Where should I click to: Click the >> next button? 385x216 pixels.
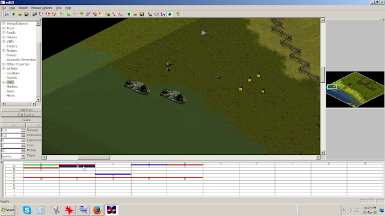click(34, 125)
